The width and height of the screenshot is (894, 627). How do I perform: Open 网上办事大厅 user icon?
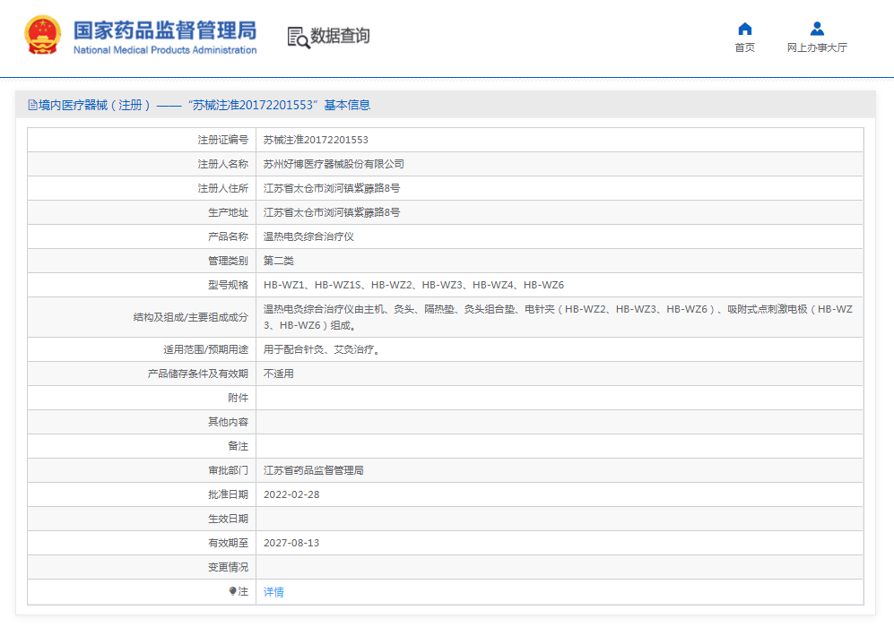(x=817, y=29)
